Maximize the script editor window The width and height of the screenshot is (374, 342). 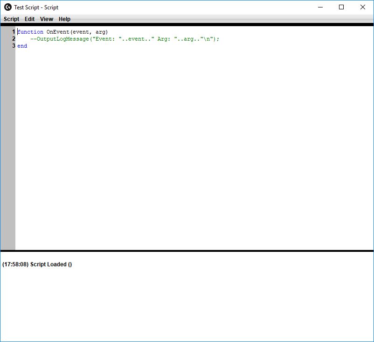click(341, 7)
